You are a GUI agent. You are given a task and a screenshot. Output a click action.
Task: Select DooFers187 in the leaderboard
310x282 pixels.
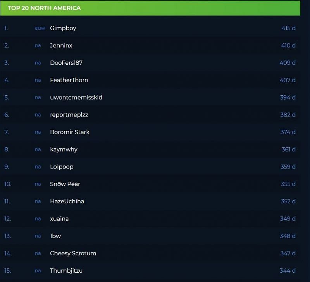point(66,63)
